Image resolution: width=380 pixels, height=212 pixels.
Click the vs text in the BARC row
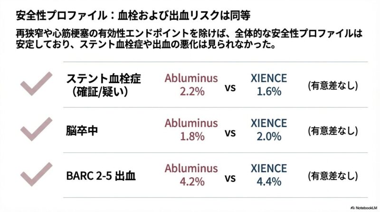click(x=230, y=178)
